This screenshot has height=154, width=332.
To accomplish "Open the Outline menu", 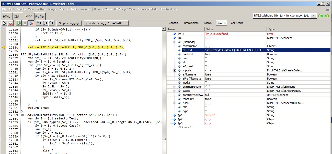I will click(x=41, y=9).
